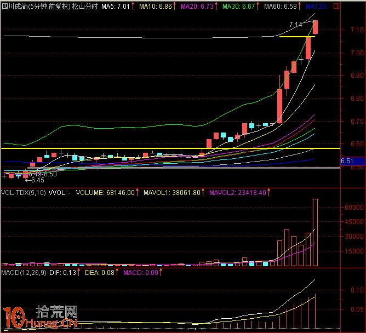This screenshot has width=366, height=333.
Task: Click the 6.45 low price annotation
Action: tap(38, 180)
